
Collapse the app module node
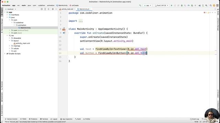point(5,12)
